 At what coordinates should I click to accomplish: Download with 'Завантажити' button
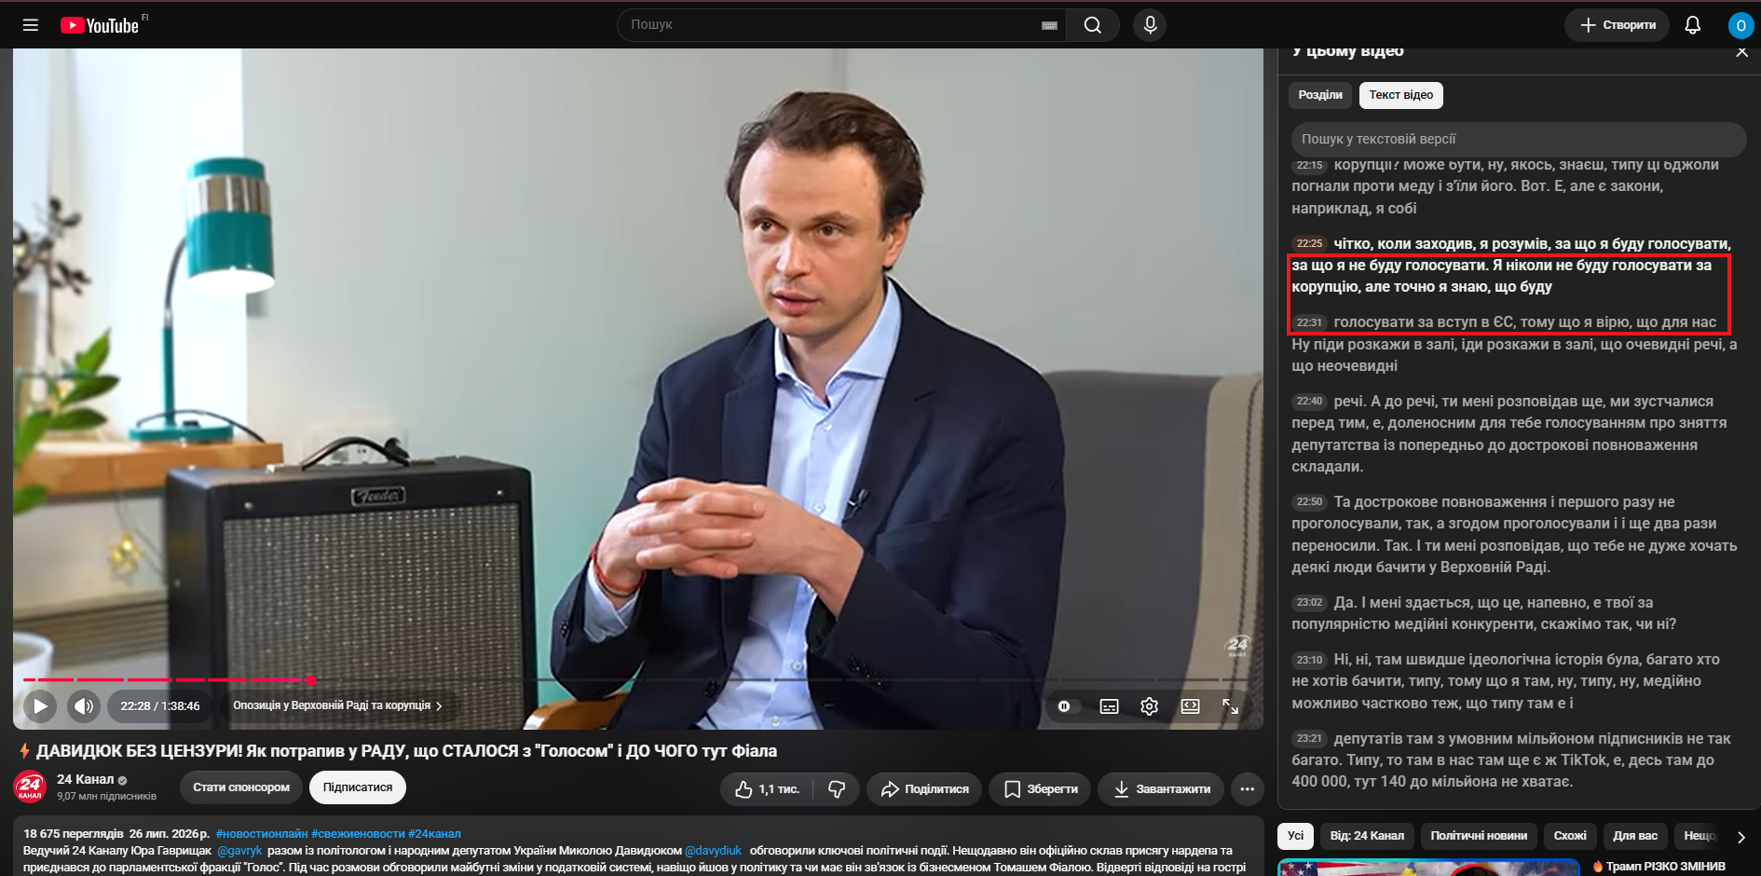1161,789
